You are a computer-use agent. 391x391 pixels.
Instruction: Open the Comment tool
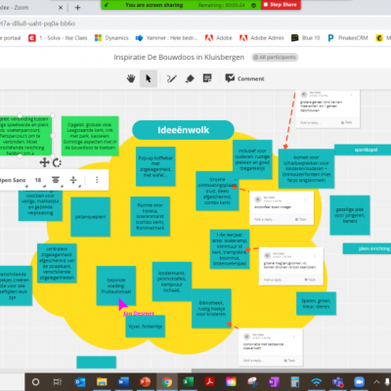pyautogui.click(x=244, y=78)
